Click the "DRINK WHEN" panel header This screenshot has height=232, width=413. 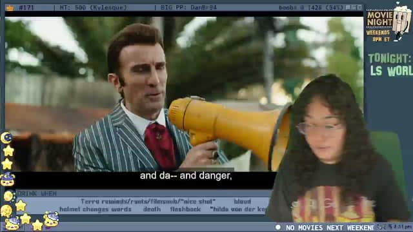37,193
